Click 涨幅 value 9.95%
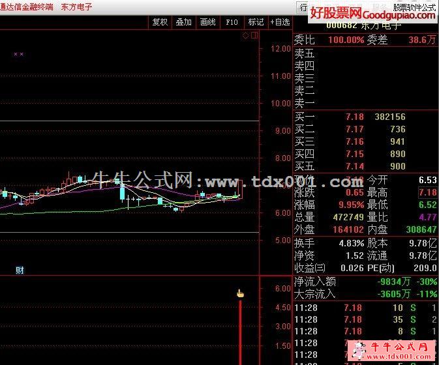The height and width of the screenshot is (365, 439). (352, 205)
